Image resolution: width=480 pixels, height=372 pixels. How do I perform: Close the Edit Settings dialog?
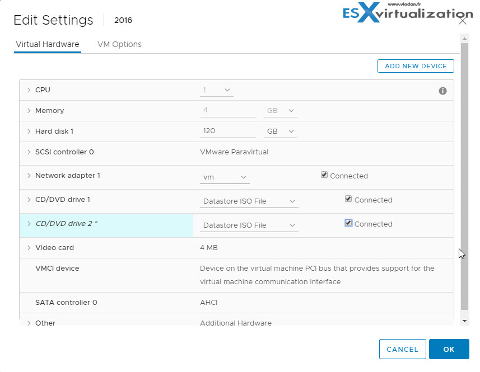click(463, 21)
